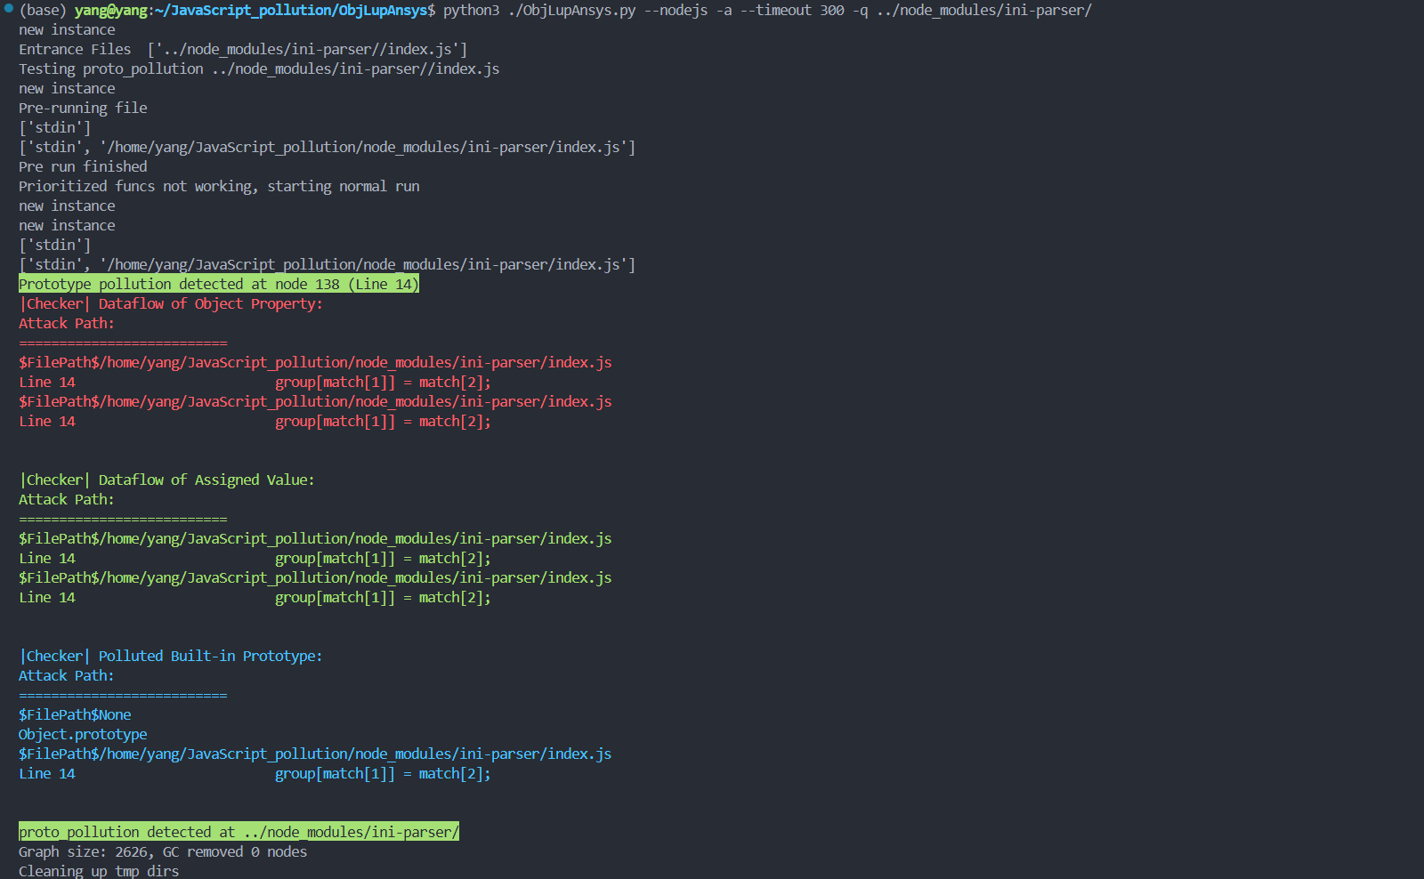Click the 'Prioritized funcs not working' message

point(219,187)
